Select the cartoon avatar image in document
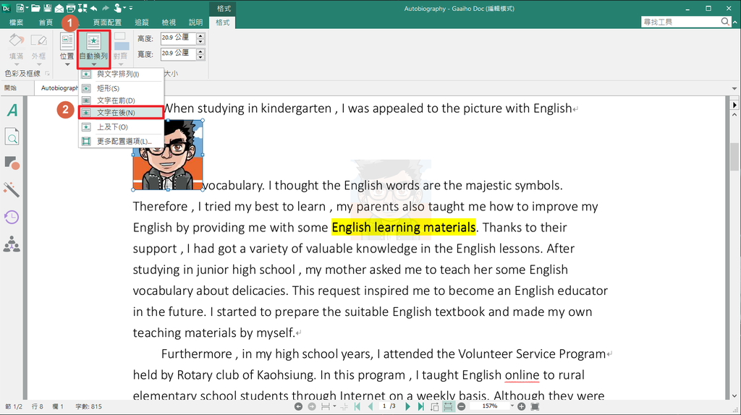 168,155
